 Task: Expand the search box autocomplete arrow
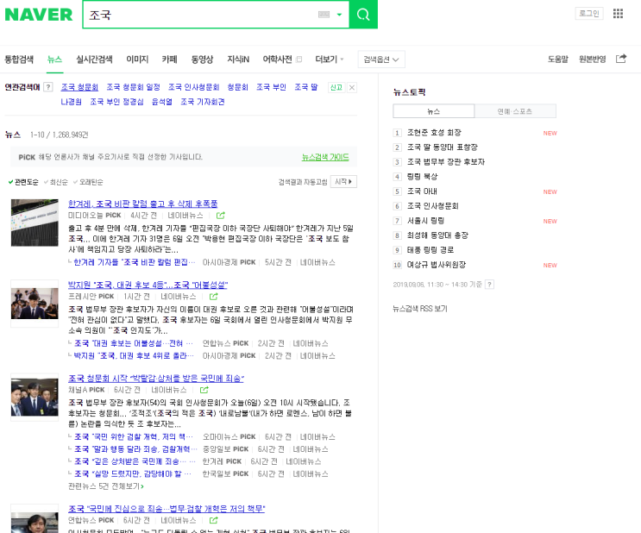pyautogui.click(x=339, y=15)
